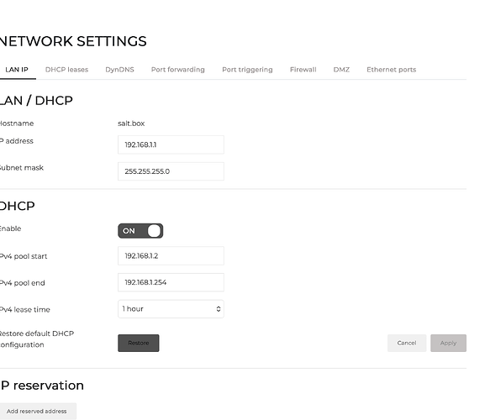This screenshot has width=485, height=420.
Task: Go to the DynDNS tab
Action: (119, 70)
